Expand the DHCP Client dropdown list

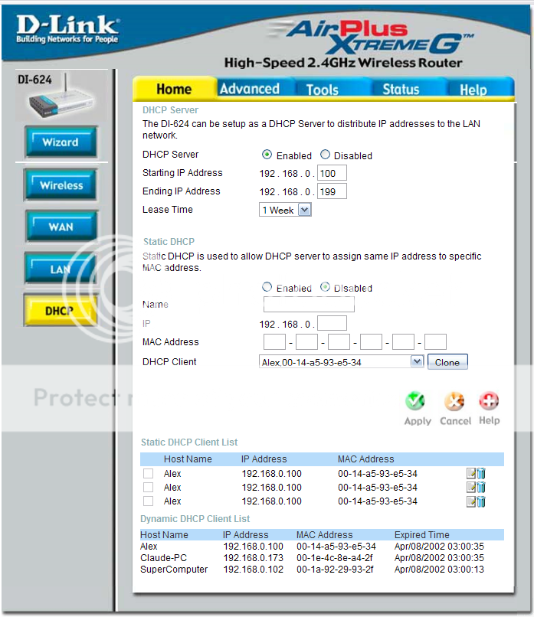pyautogui.click(x=417, y=362)
